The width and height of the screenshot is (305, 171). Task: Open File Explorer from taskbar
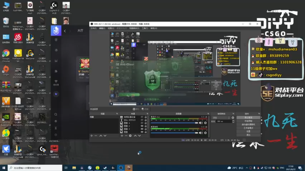click(x=74, y=168)
